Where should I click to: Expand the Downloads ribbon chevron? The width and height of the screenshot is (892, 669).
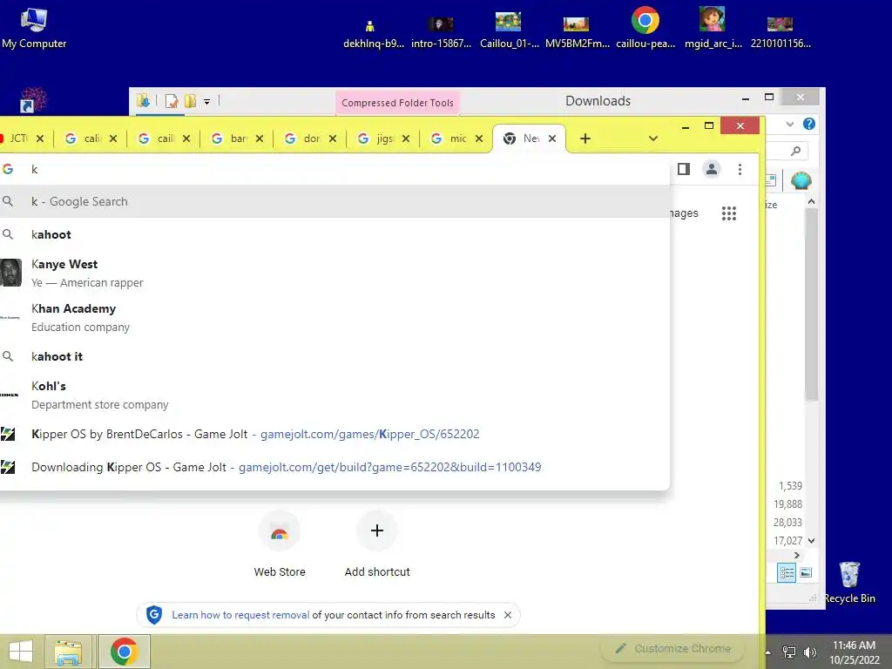pos(789,124)
